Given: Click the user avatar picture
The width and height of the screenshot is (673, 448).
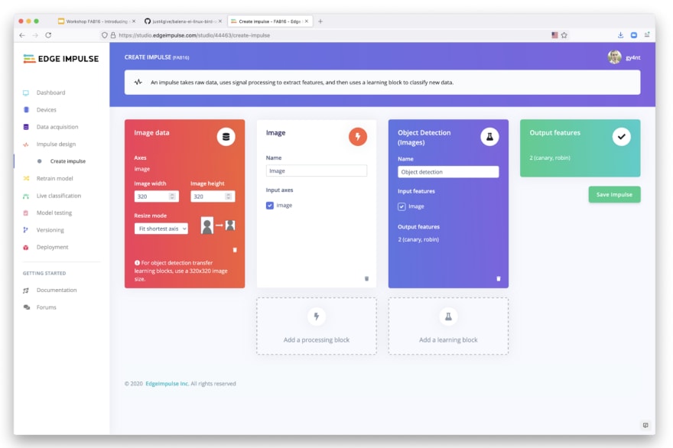Looking at the screenshot, I should click(x=614, y=57).
